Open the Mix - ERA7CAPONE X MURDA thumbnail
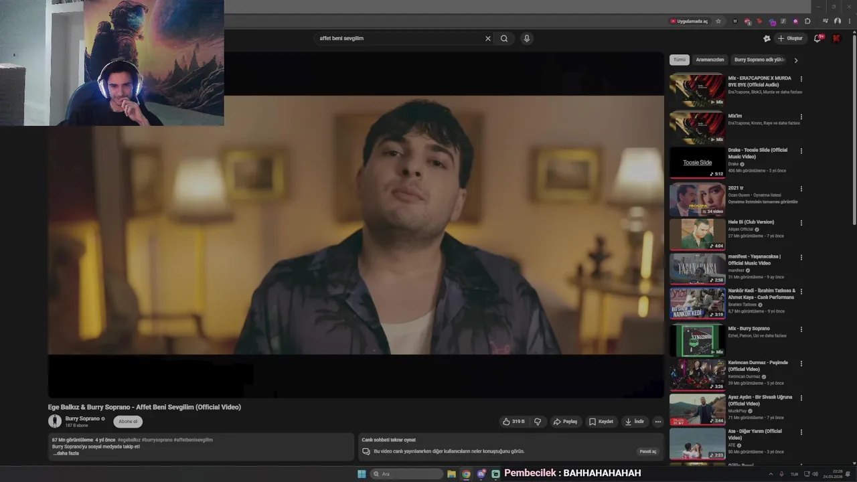This screenshot has width=857, height=482. coord(697,90)
